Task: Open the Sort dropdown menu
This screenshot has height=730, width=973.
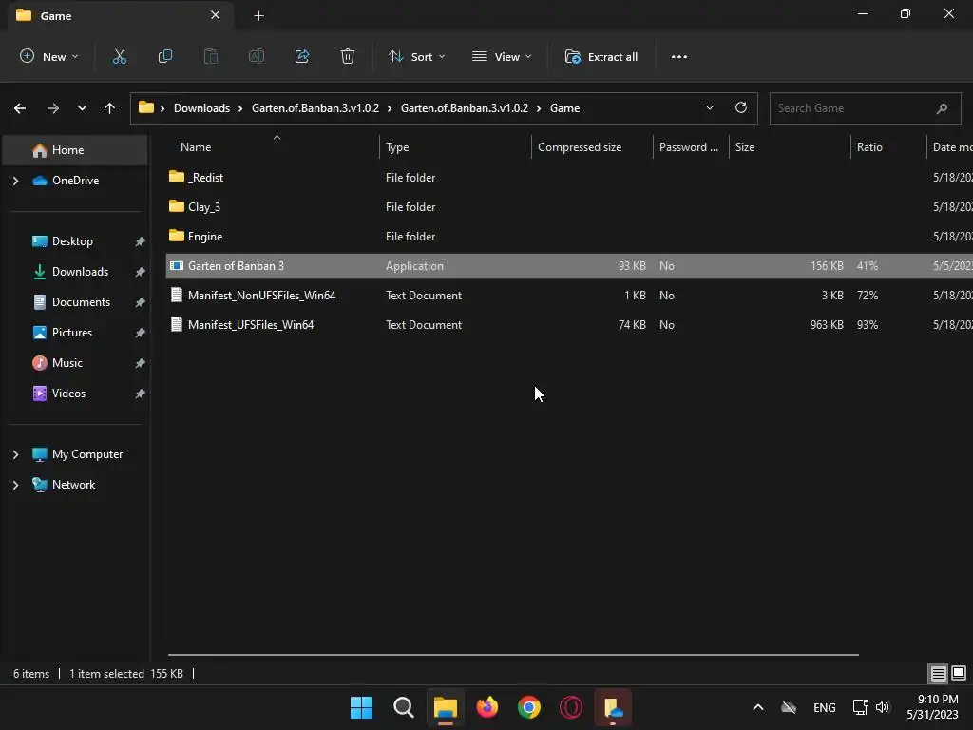Action: (416, 56)
